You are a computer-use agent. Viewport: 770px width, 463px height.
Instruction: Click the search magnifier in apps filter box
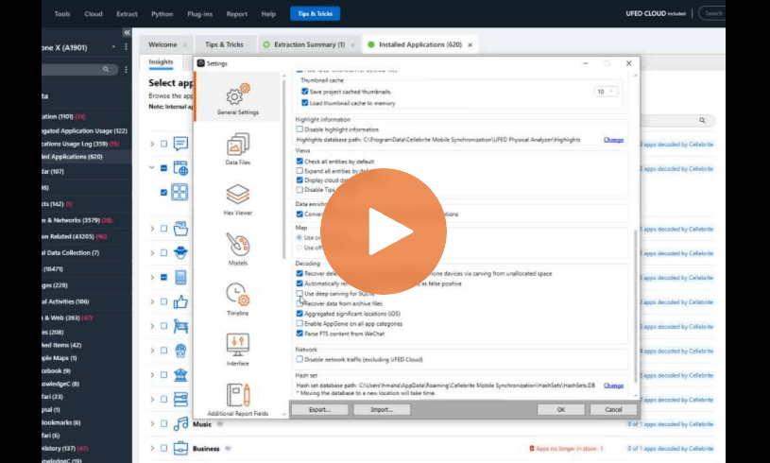(x=702, y=120)
